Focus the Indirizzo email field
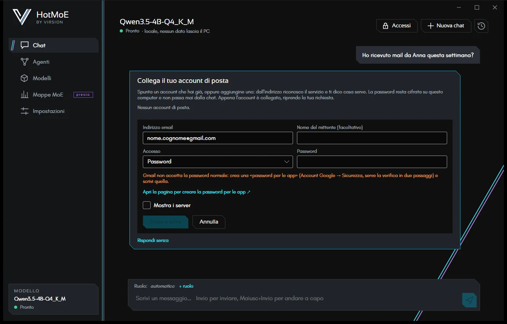This screenshot has width=507, height=324. (x=218, y=138)
